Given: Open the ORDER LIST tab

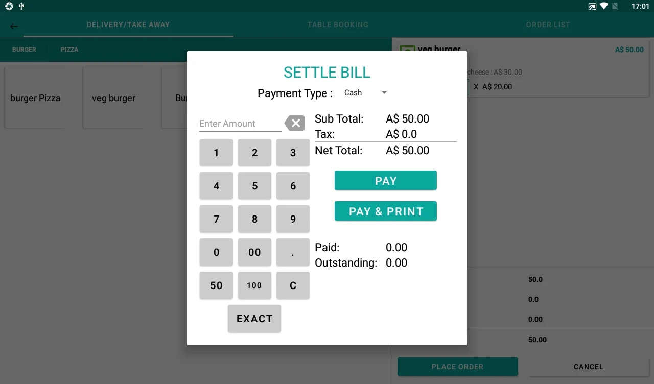Looking at the screenshot, I should 548,25.
